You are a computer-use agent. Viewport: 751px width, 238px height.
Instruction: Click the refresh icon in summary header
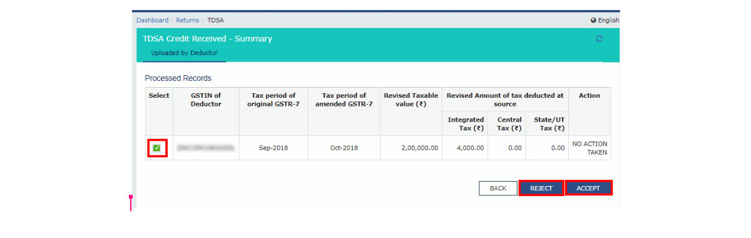(x=599, y=39)
